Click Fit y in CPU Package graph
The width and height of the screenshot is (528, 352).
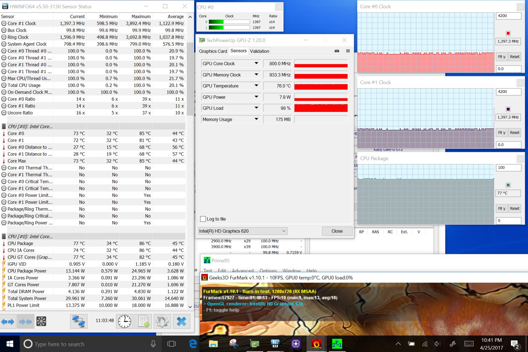point(502,209)
